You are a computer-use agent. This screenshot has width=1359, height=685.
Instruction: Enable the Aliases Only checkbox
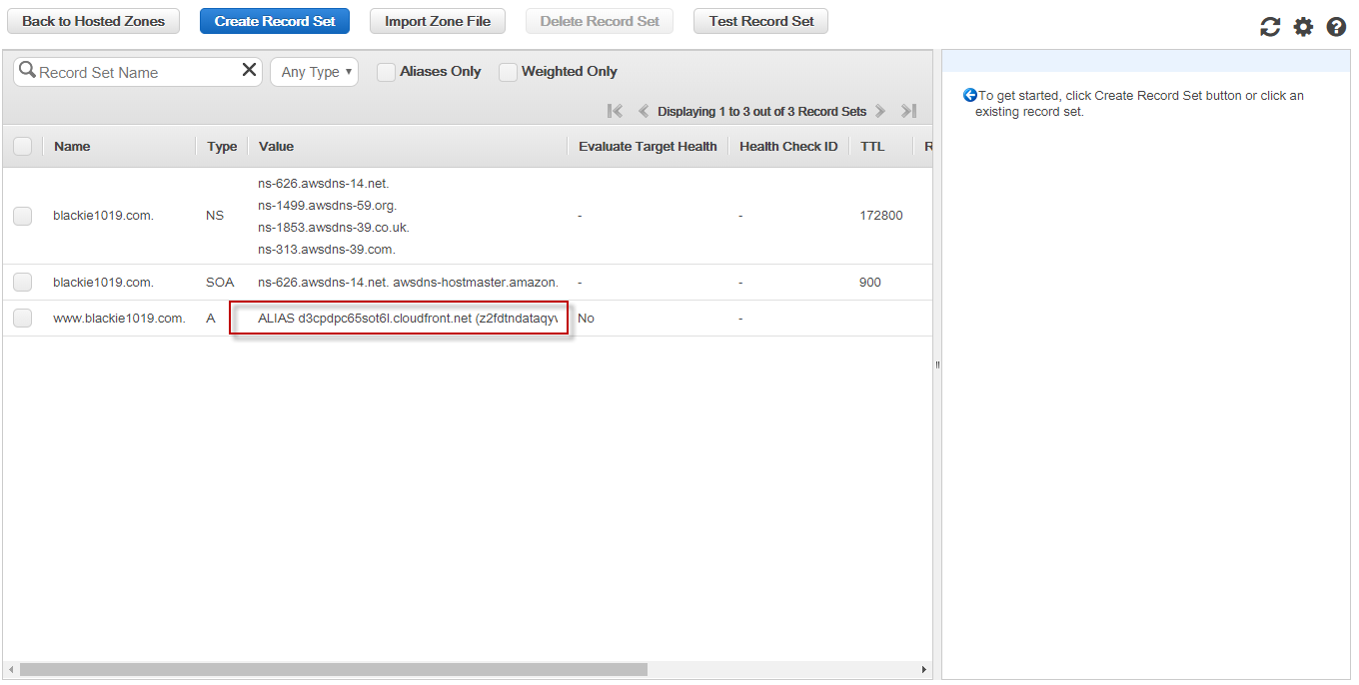[x=386, y=72]
